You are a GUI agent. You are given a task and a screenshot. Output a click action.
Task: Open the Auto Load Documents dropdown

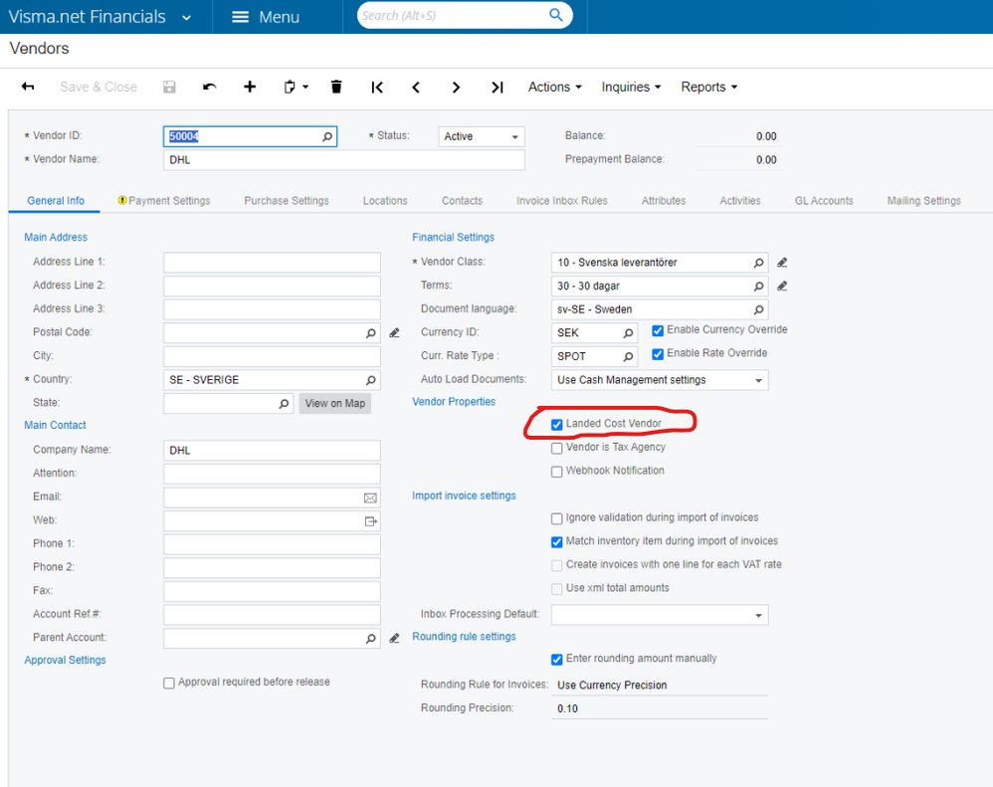pos(660,380)
